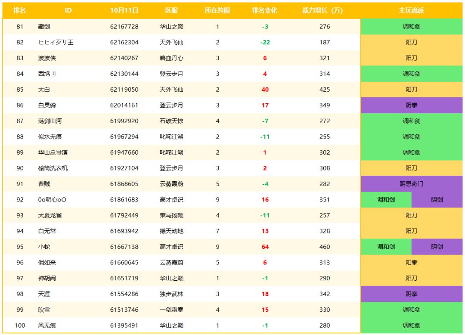Viewport: 465px width, 335px height.
Task: Select player name 俏如来
Action: pyautogui.click(x=47, y=262)
